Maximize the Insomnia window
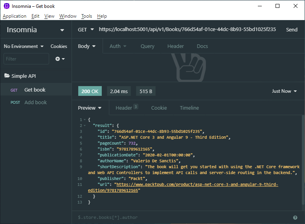Viewport: 305px width, 224px height. click(x=277, y=6)
